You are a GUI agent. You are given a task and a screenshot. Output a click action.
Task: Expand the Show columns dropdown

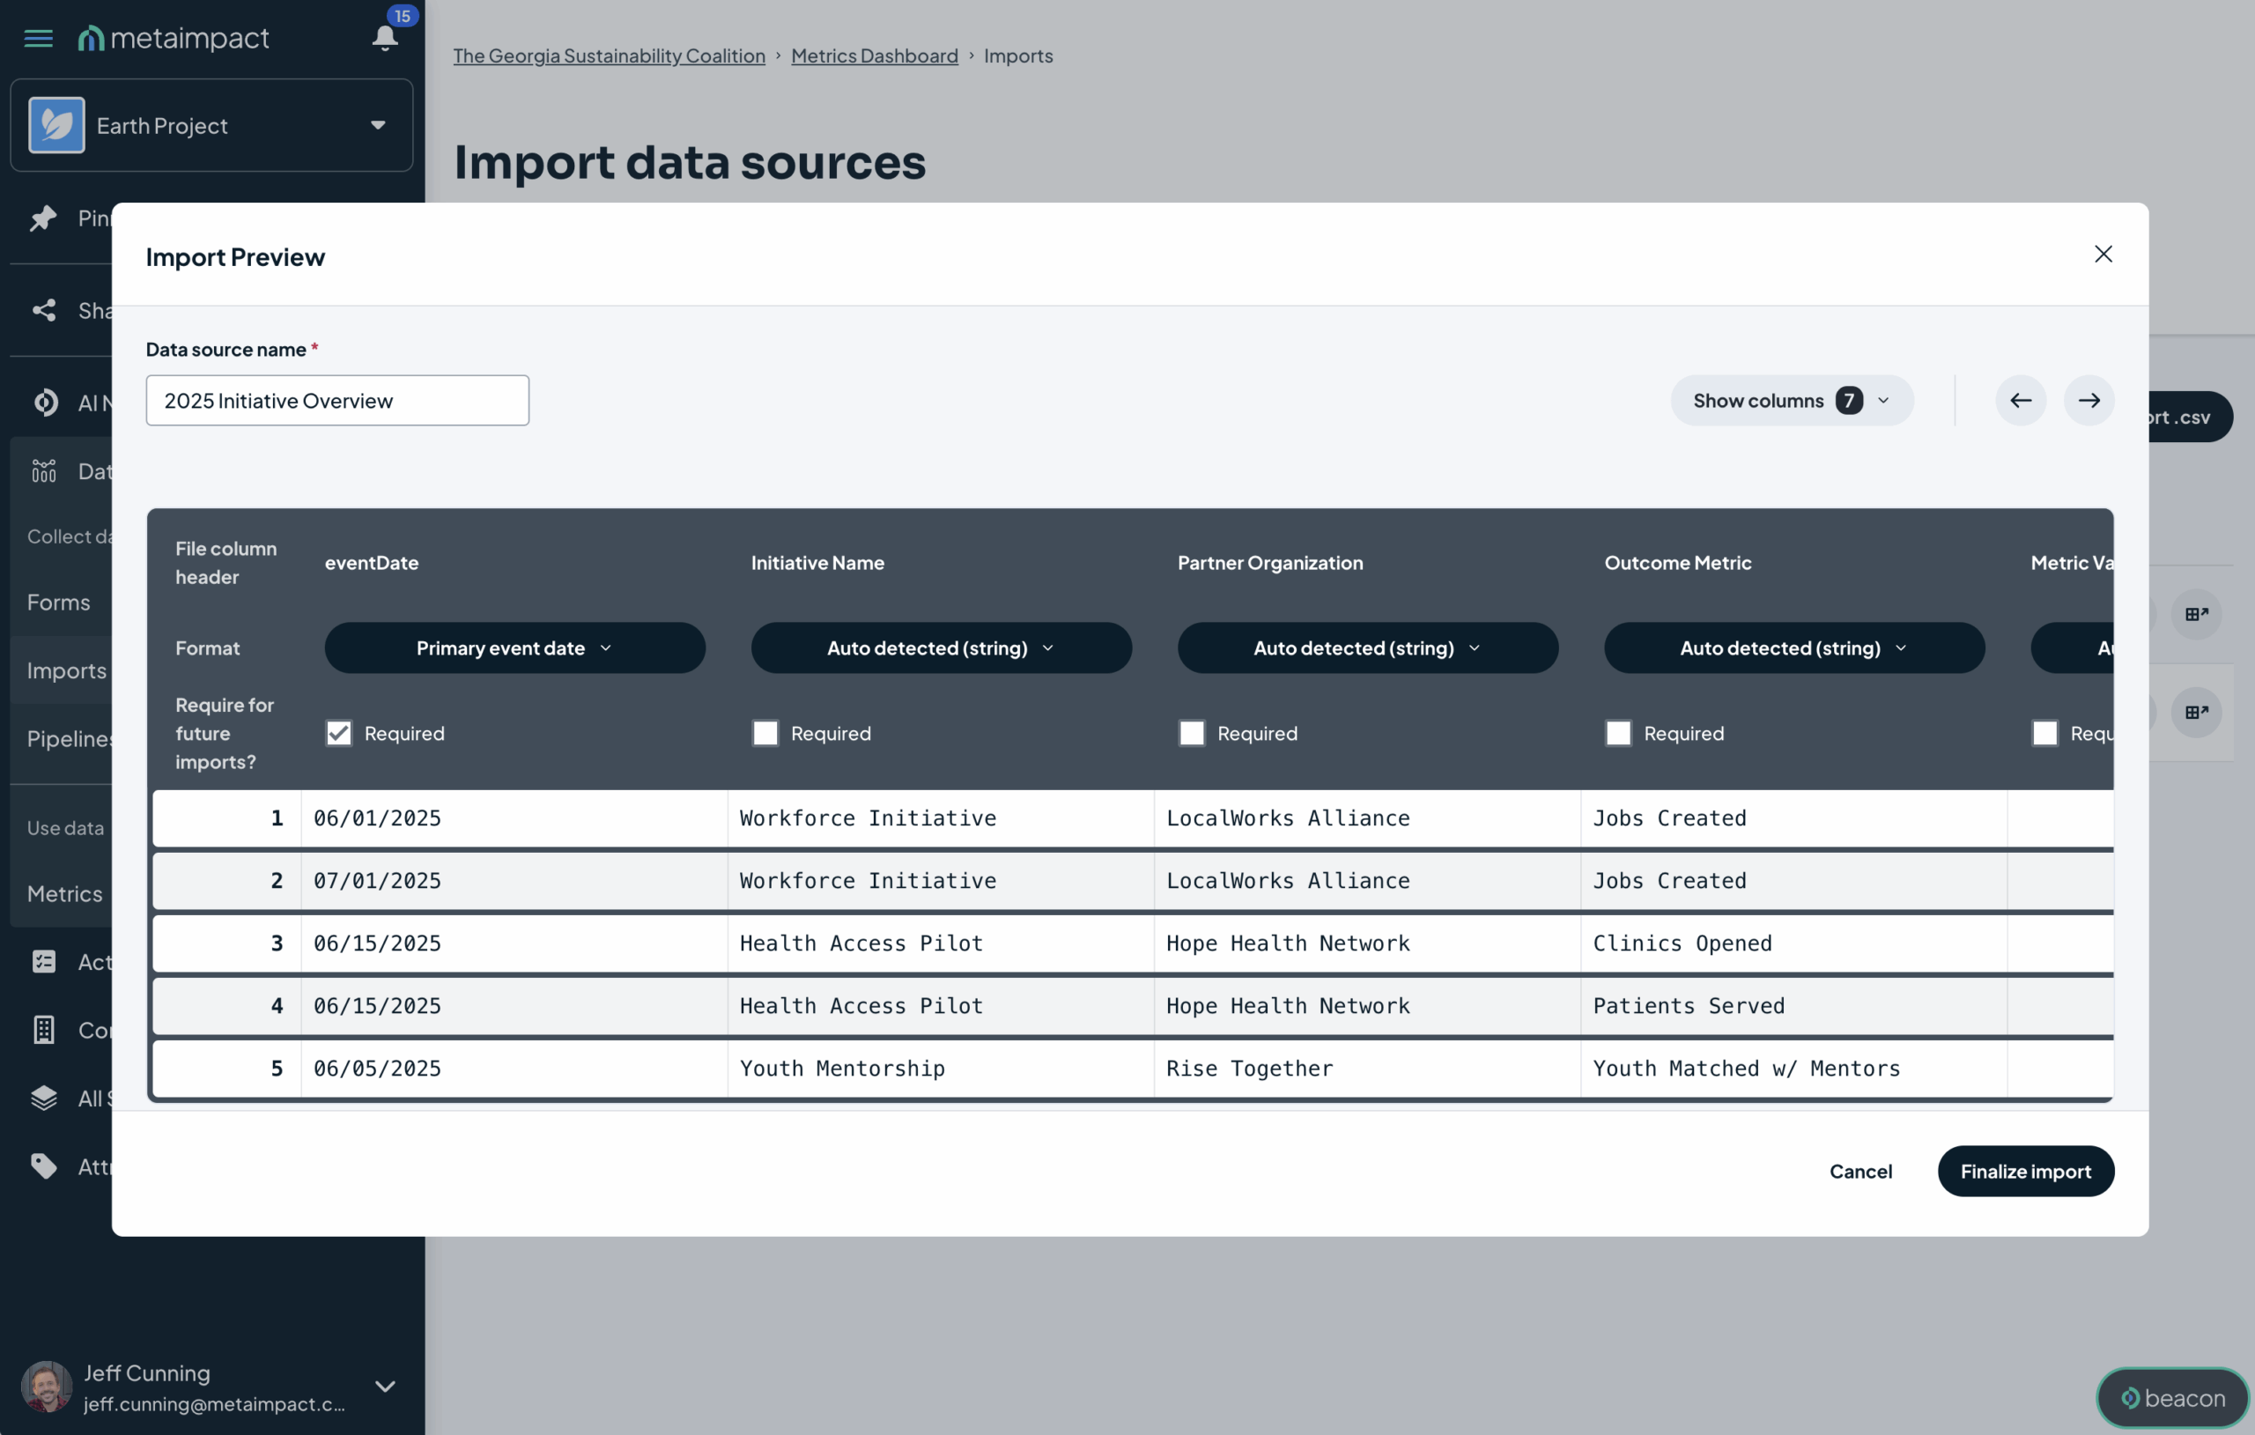coord(1791,401)
